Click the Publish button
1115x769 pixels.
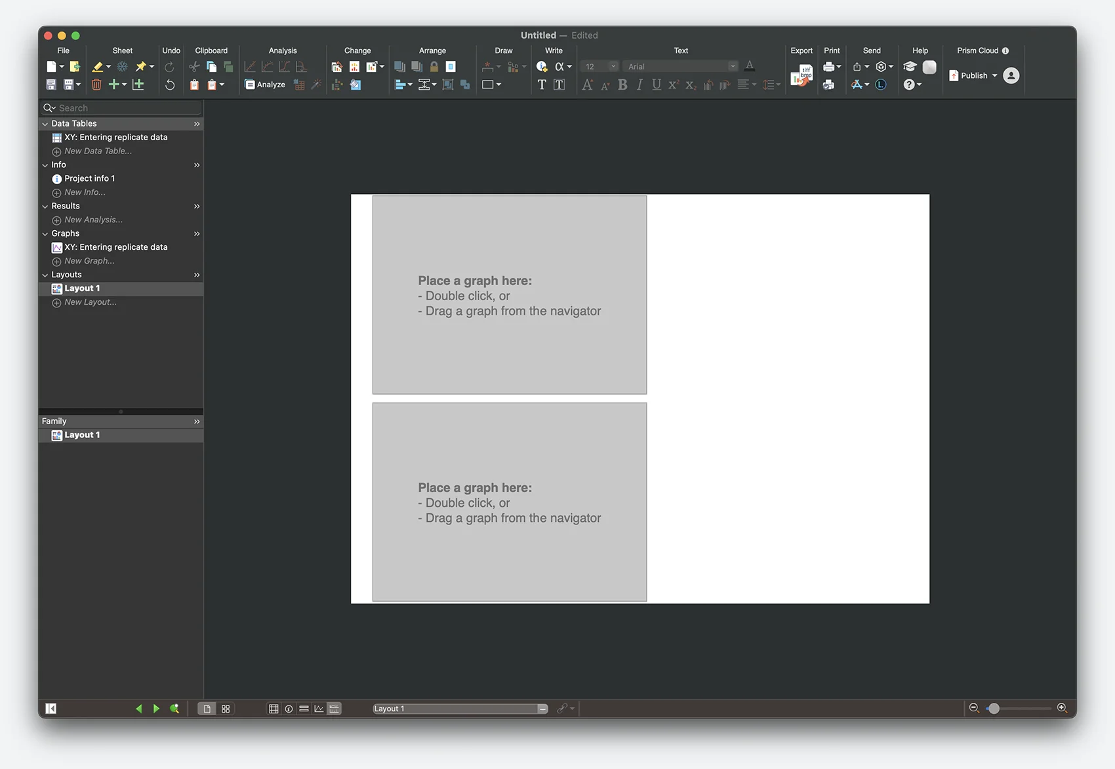pyautogui.click(x=969, y=75)
